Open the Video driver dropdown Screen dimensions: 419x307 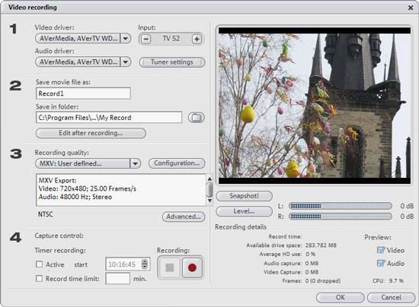tap(83, 39)
